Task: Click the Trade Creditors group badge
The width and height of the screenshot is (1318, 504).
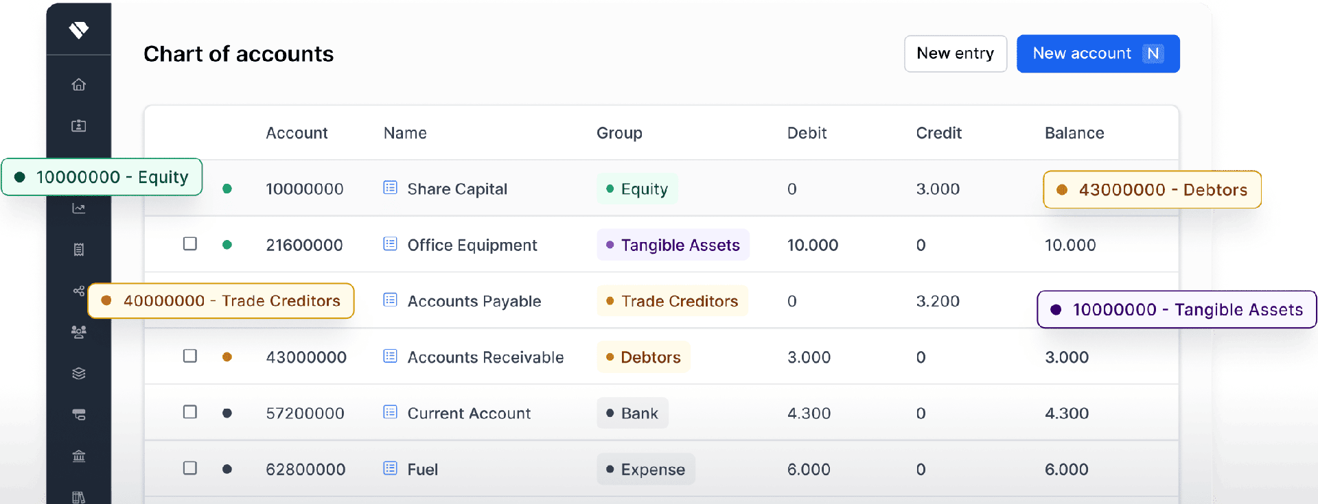Action: click(672, 301)
